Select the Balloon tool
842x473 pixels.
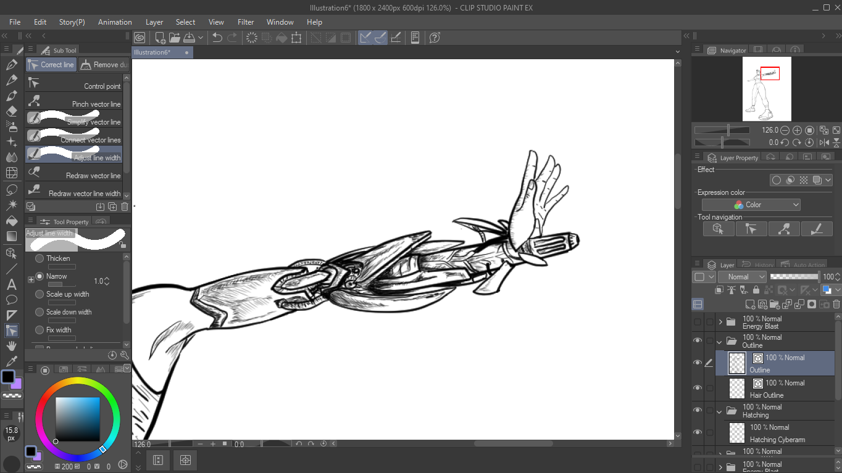coord(12,300)
